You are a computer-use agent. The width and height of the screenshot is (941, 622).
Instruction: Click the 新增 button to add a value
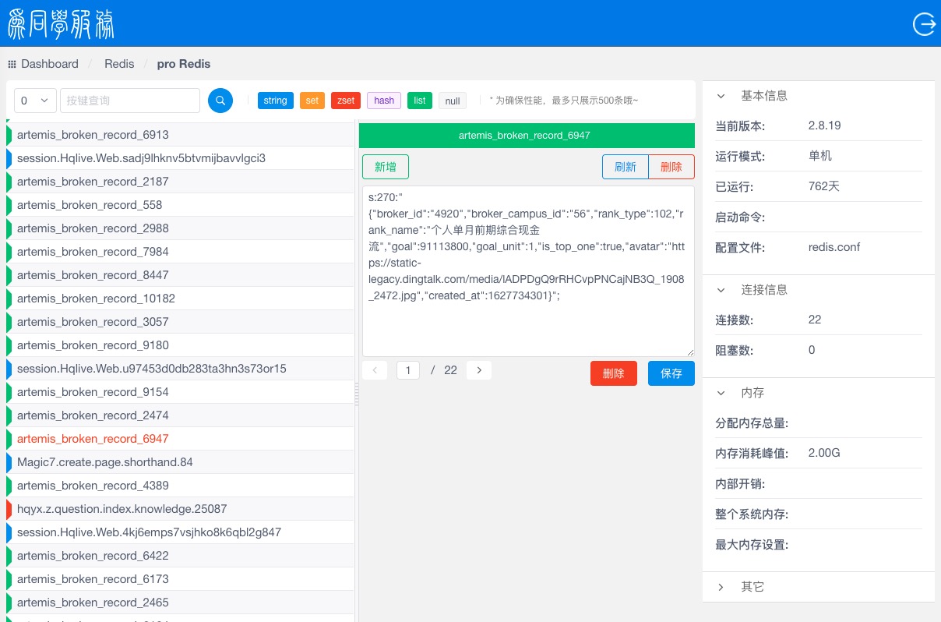[x=385, y=166]
